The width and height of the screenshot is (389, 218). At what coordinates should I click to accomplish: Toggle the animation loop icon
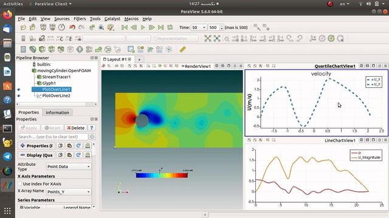[x=170, y=27]
